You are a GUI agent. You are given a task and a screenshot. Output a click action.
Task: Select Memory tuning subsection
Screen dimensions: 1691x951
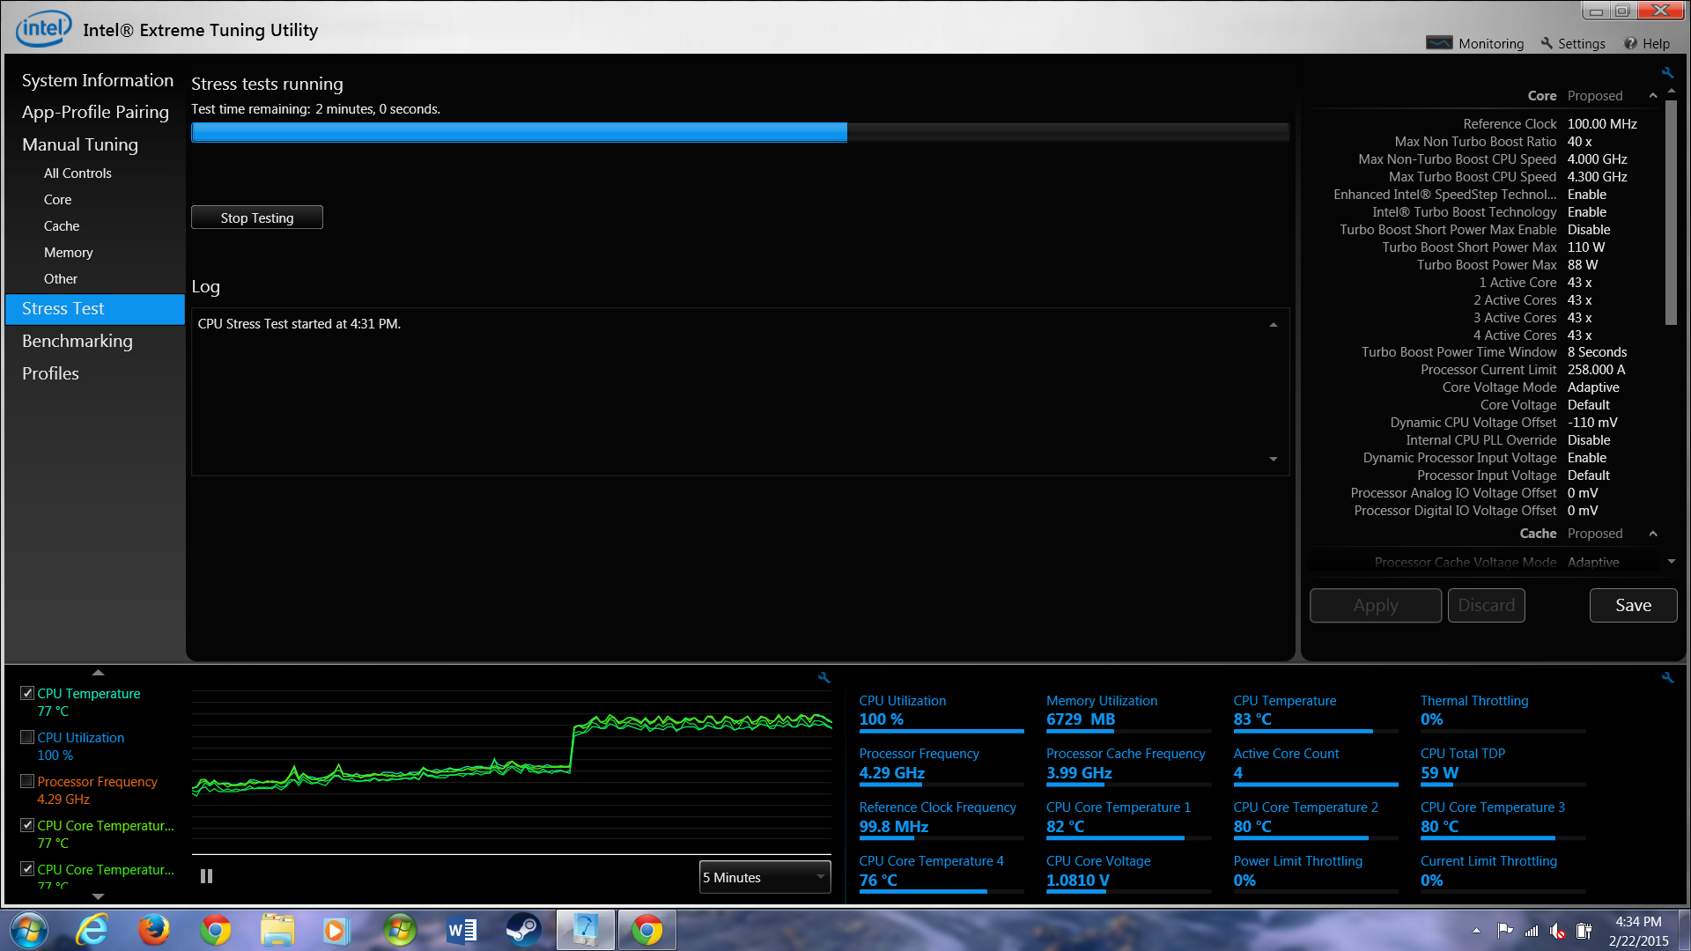[68, 253]
